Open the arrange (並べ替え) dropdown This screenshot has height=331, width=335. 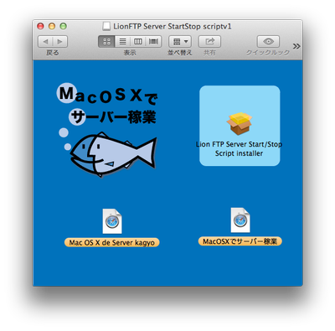[180, 42]
